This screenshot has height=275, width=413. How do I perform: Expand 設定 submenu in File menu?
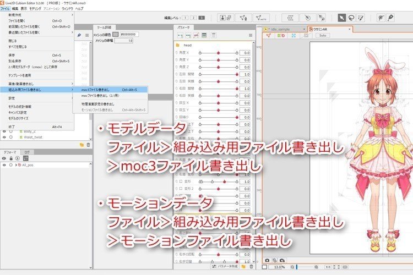[x=72, y=98]
